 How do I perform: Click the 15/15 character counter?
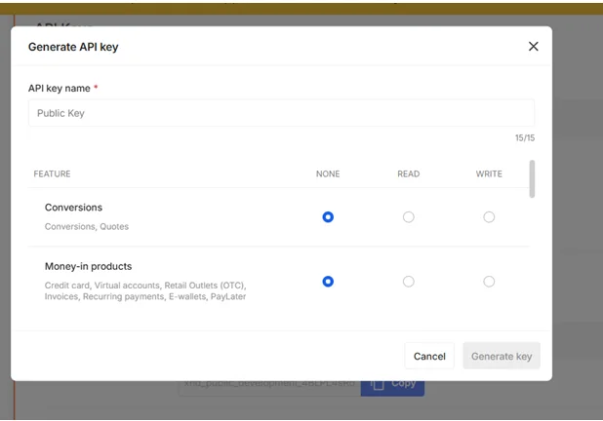pyautogui.click(x=525, y=138)
